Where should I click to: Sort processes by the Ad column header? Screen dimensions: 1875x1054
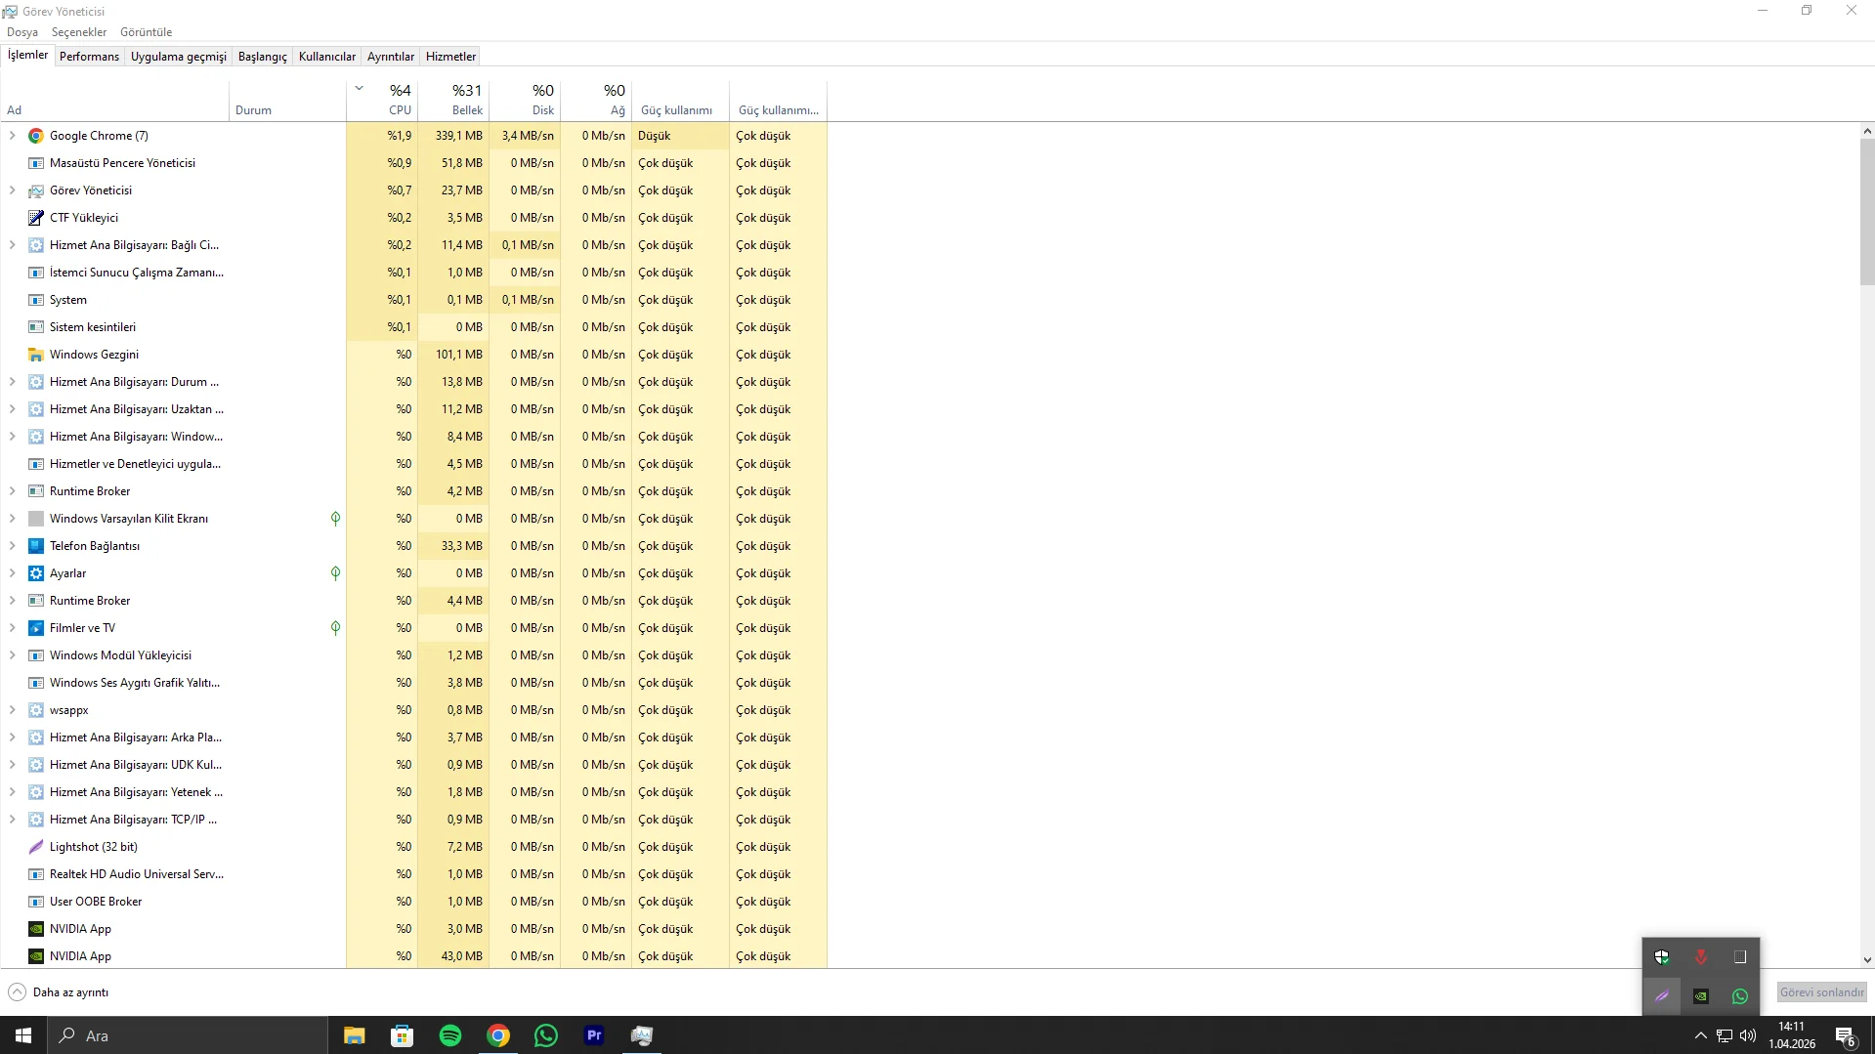click(x=114, y=100)
